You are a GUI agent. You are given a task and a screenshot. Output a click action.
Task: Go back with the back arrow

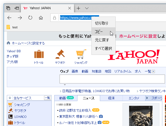click(9, 18)
